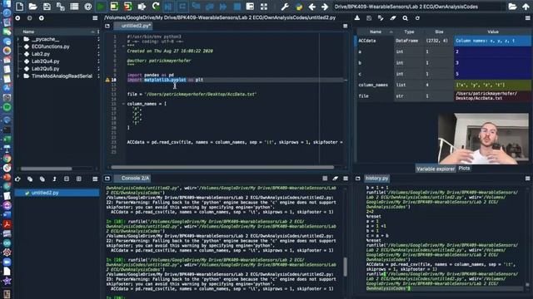Switch to Variable explorer tab
Image resolution: width=533 pixels, height=299 pixels.
[436, 169]
